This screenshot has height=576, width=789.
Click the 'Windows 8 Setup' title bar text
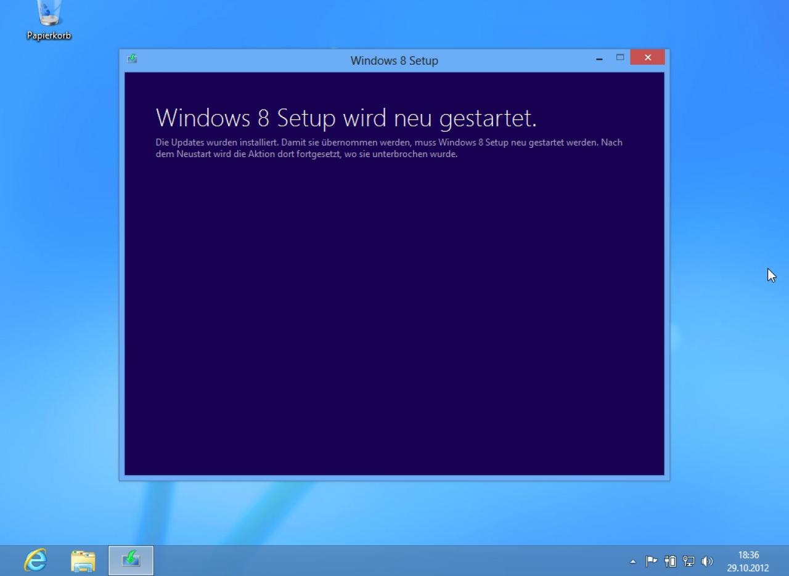pyautogui.click(x=394, y=60)
